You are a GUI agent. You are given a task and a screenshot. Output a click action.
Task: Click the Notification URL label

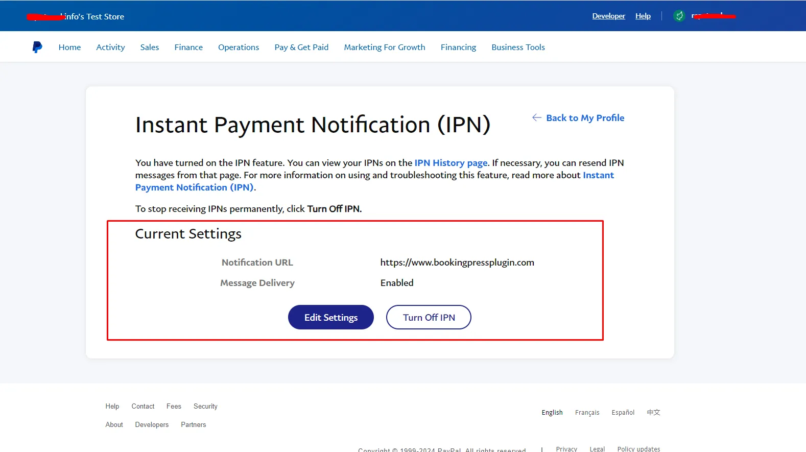coord(257,263)
